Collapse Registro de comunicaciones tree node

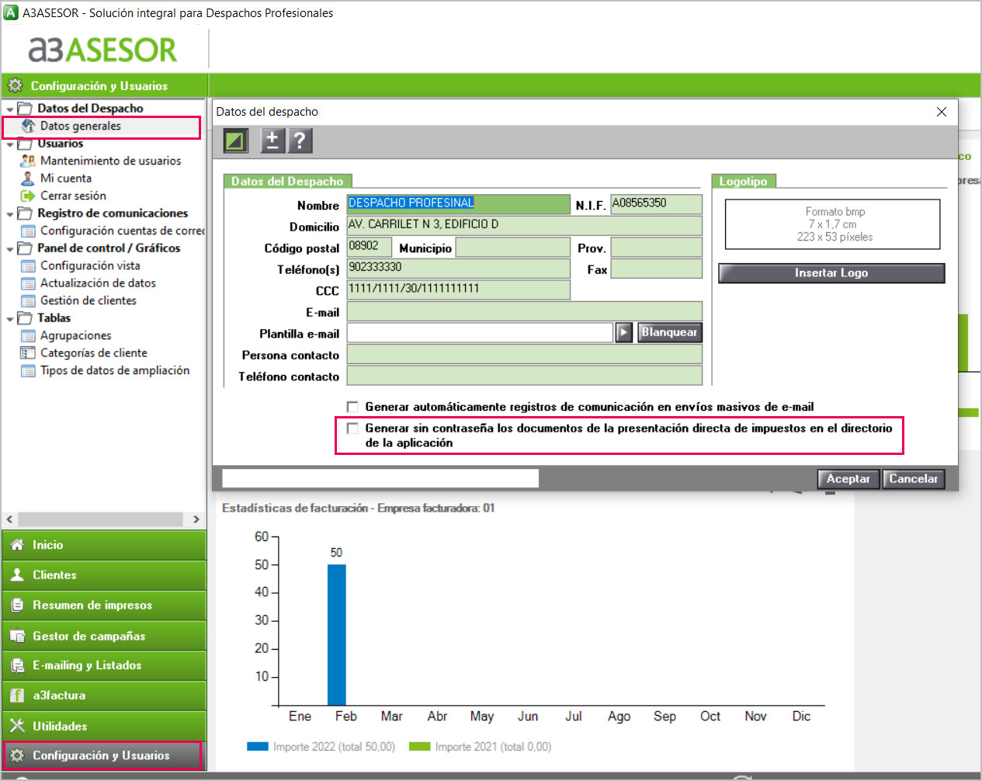[10, 214]
